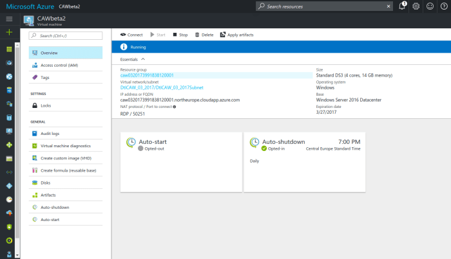Open the hamburger menu in the left rail
Viewport: 451px width, 259px height.
pyautogui.click(x=9, y=19)
